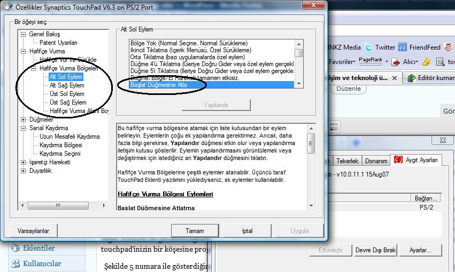This screenshot has height=272, width=455.
Task: Switch to the Donanım tab
Action: pos(376,161)
